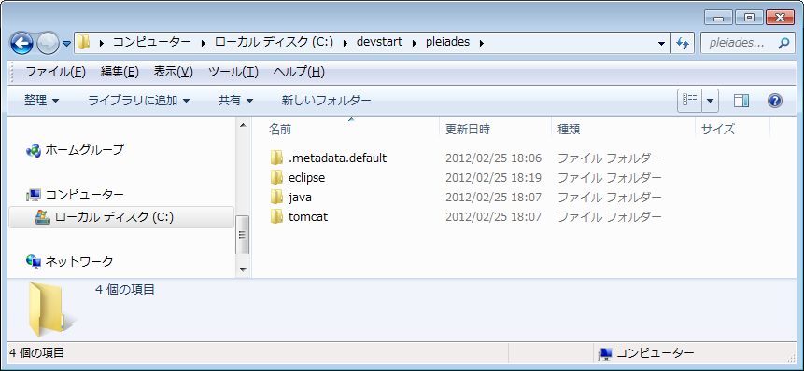Click navigation pane scroll down arrow
The width and height of the screenshot is (804, 371).
(243, 269)
